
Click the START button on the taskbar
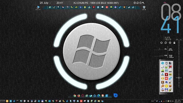(x=3, y=101)
